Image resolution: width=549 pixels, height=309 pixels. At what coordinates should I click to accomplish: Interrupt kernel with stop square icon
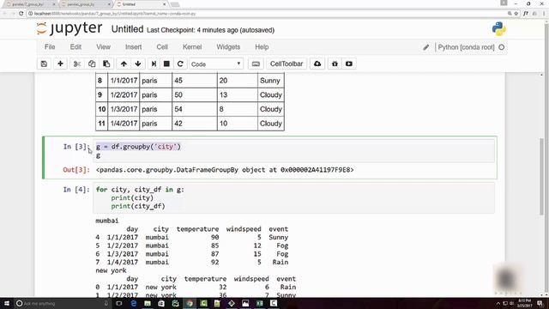(x=166, y=64)
